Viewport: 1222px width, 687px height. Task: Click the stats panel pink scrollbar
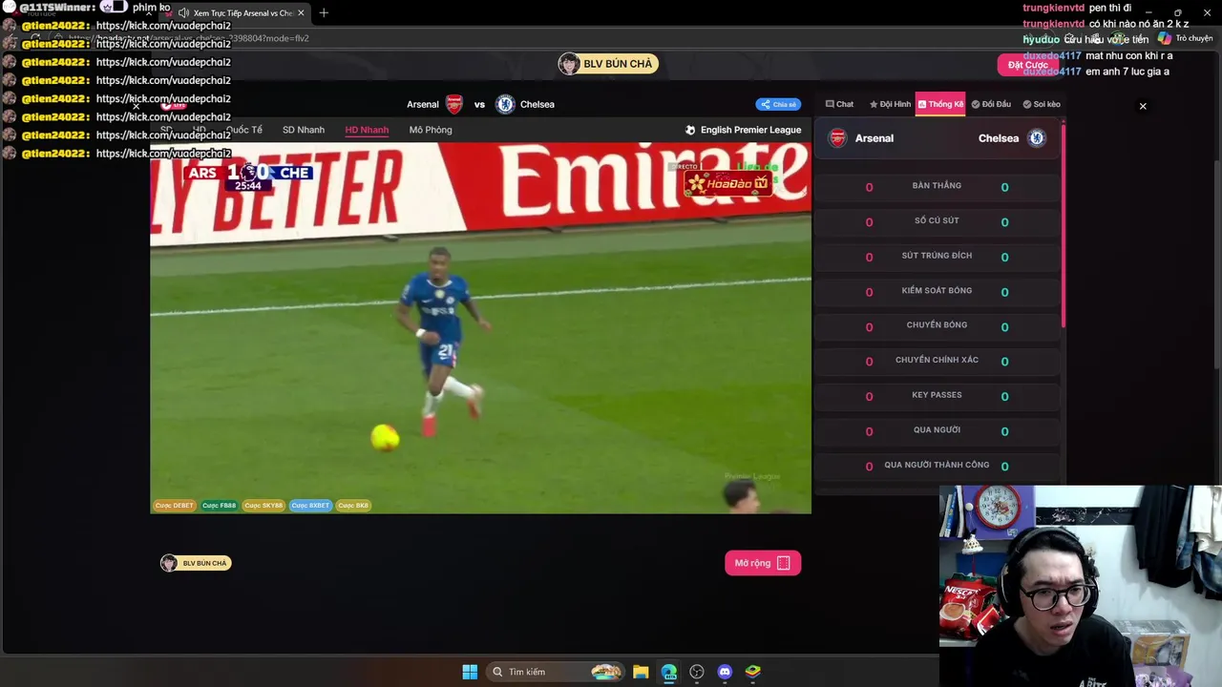pyautogui.click(x=1063, y=225)
